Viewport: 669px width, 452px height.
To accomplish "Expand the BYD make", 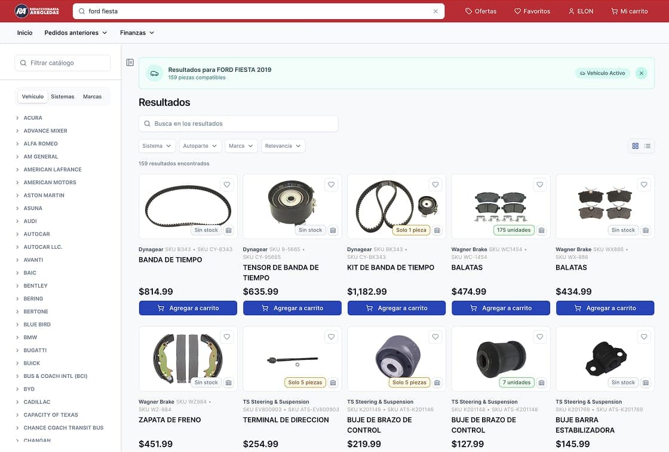I will coord(17,389).
